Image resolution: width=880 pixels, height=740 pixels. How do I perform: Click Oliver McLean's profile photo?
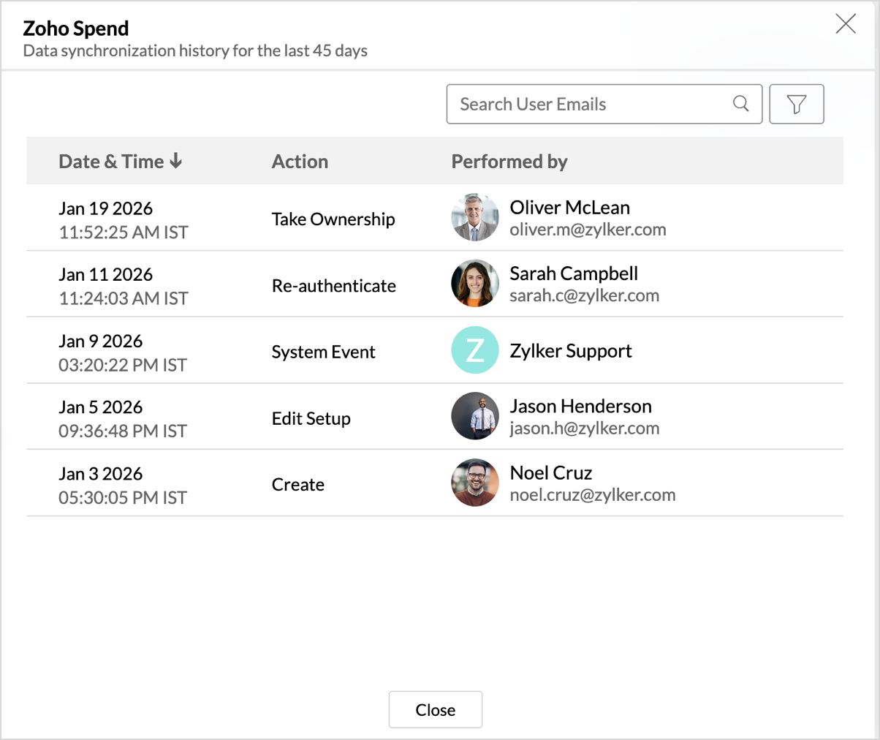(475, 218)
